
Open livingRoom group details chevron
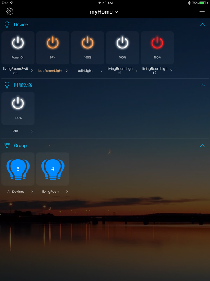coord(67,192)
